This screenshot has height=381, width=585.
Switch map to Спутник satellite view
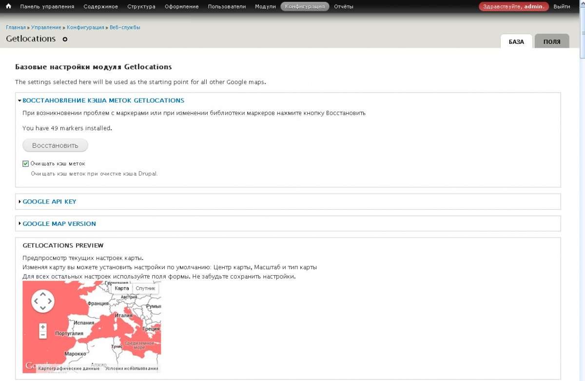click(x=145, y=288)
